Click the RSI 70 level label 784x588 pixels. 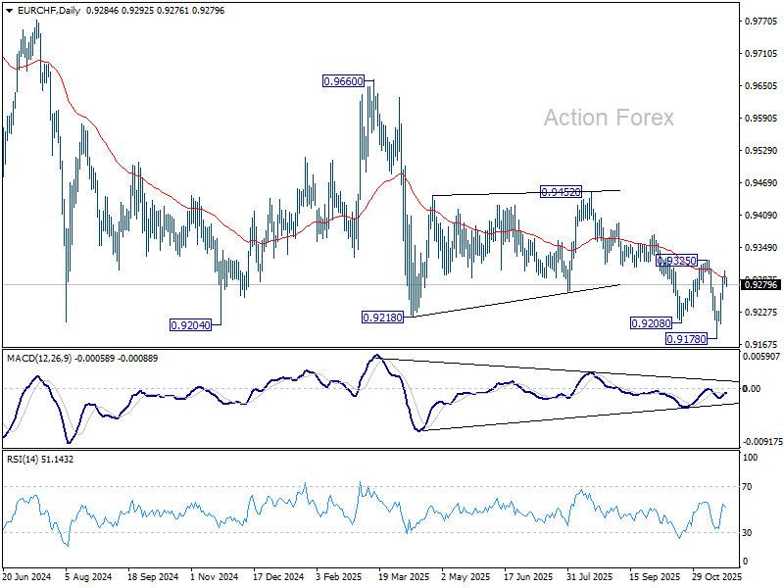click(x=747, y=486)
